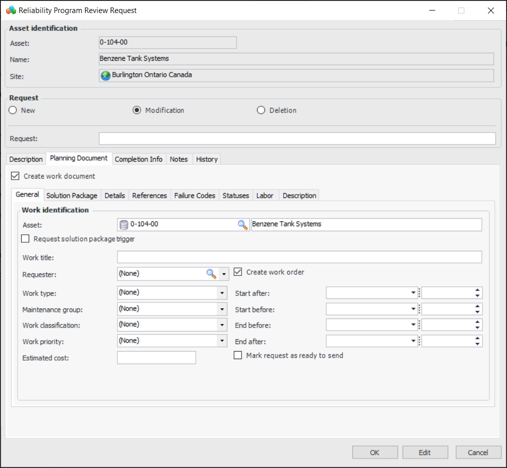The width and height of the screenshot is (507, 468).
Task: Click the Edit button
Action: pyautogui.click(x=425, y=452)
